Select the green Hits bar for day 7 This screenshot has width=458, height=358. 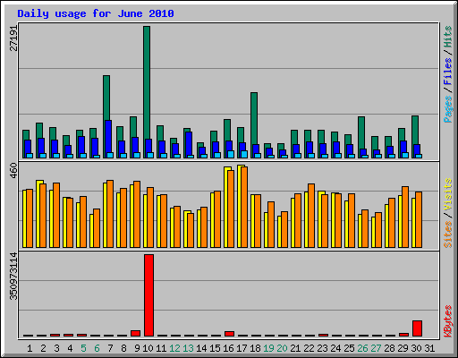click(x=106, y=98)
